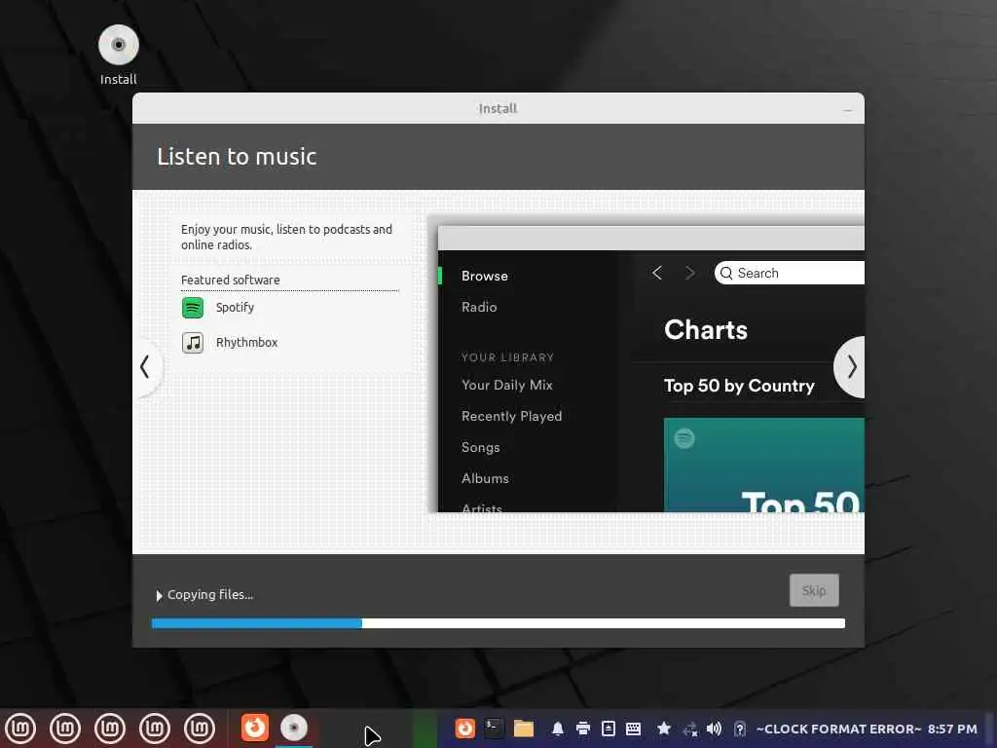Click Recently Played in the slideshow image
The width and height of the screenshot is (997, 748).
pyautogui.click(x=512, y=416)
